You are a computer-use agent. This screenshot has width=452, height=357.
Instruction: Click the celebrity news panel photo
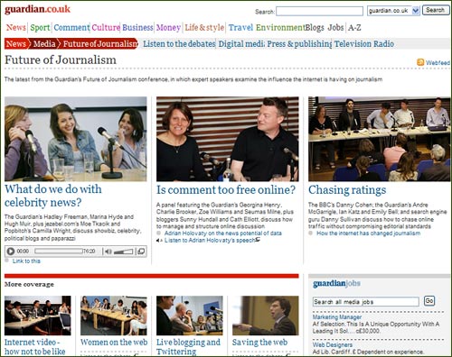76,139
